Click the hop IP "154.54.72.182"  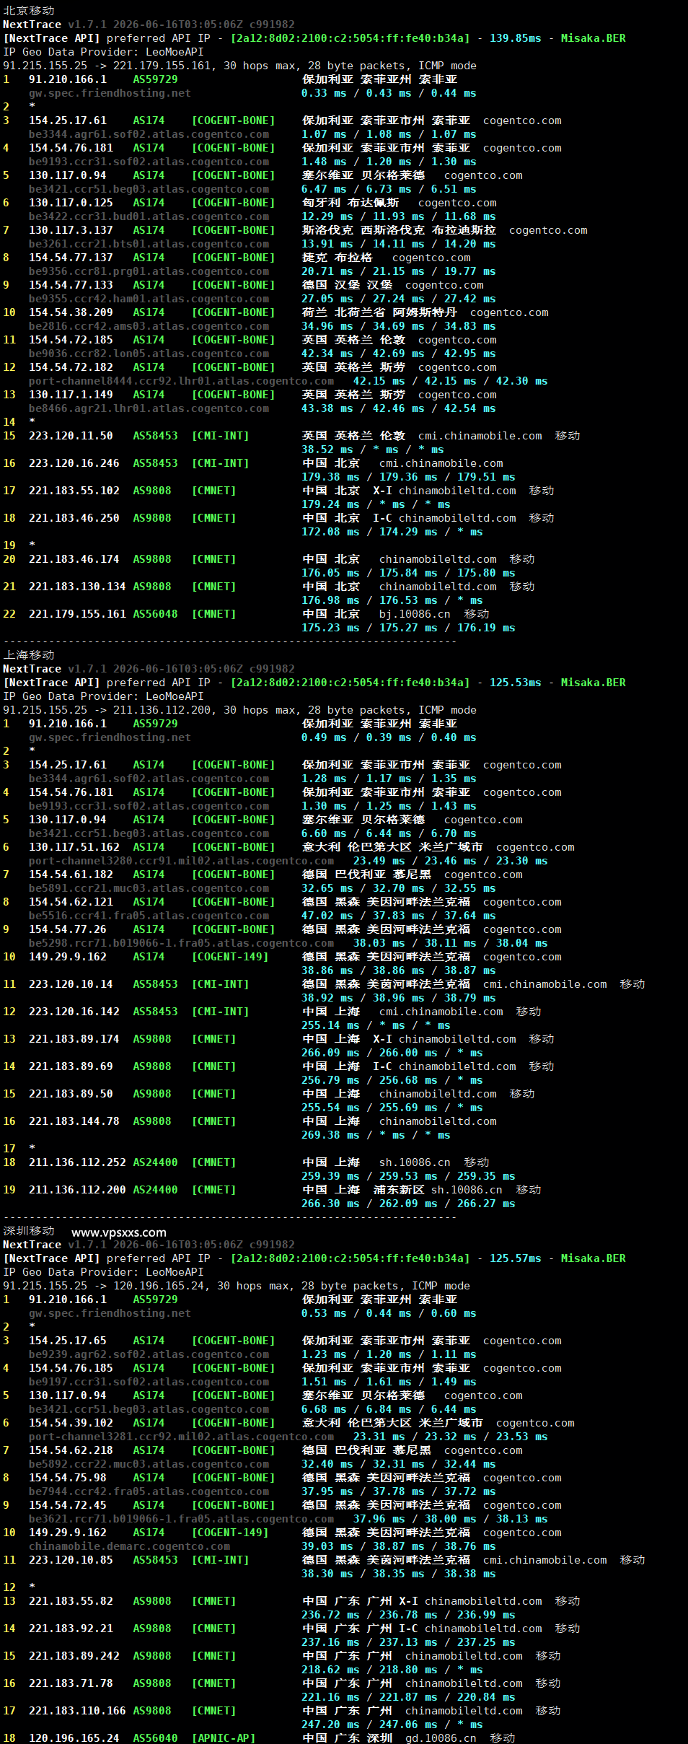(71, 367)
